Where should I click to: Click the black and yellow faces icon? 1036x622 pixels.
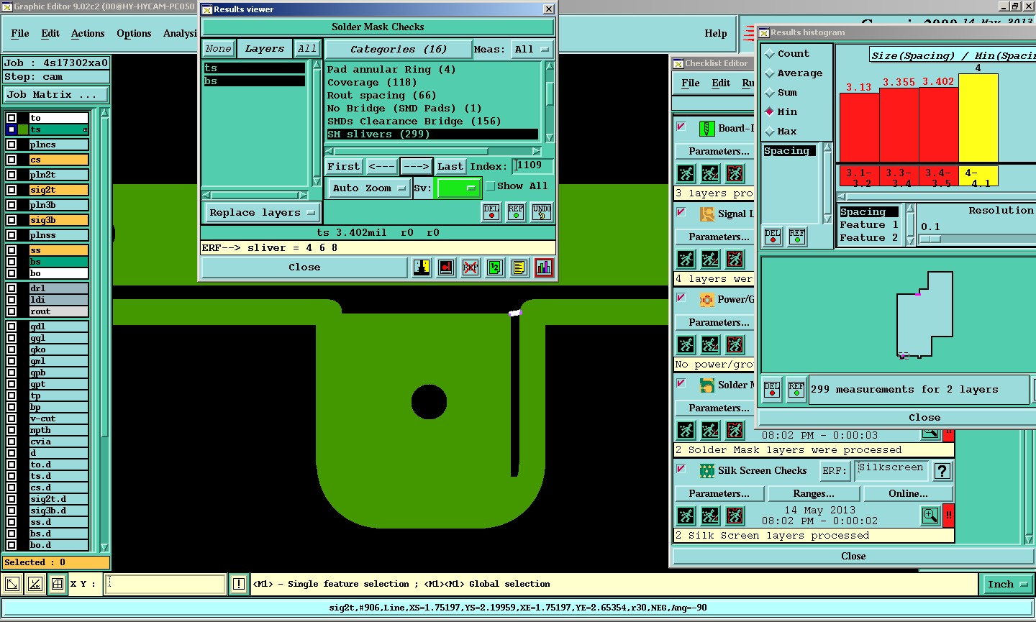tap(422, 267)
